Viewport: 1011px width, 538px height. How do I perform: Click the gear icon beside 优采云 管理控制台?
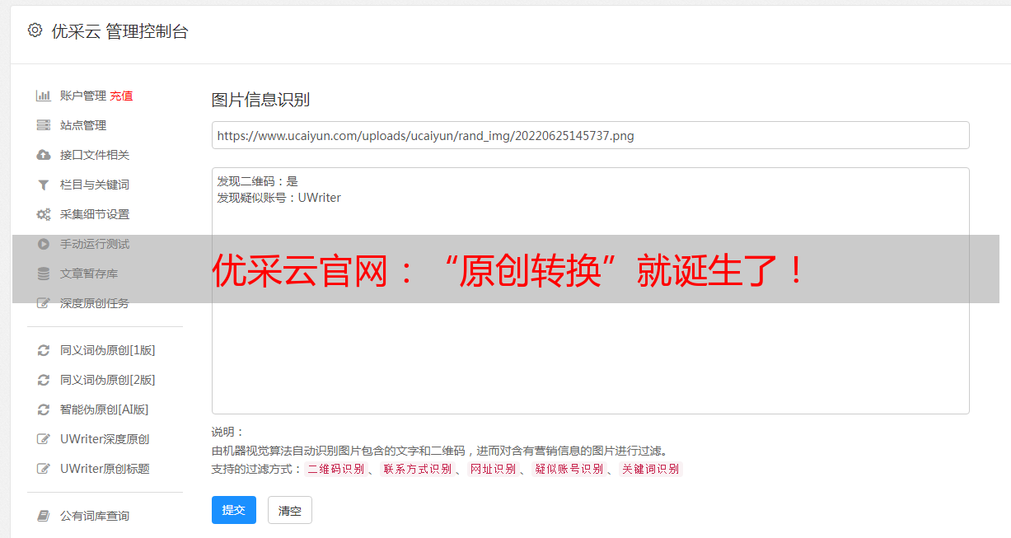coord(35,30)
